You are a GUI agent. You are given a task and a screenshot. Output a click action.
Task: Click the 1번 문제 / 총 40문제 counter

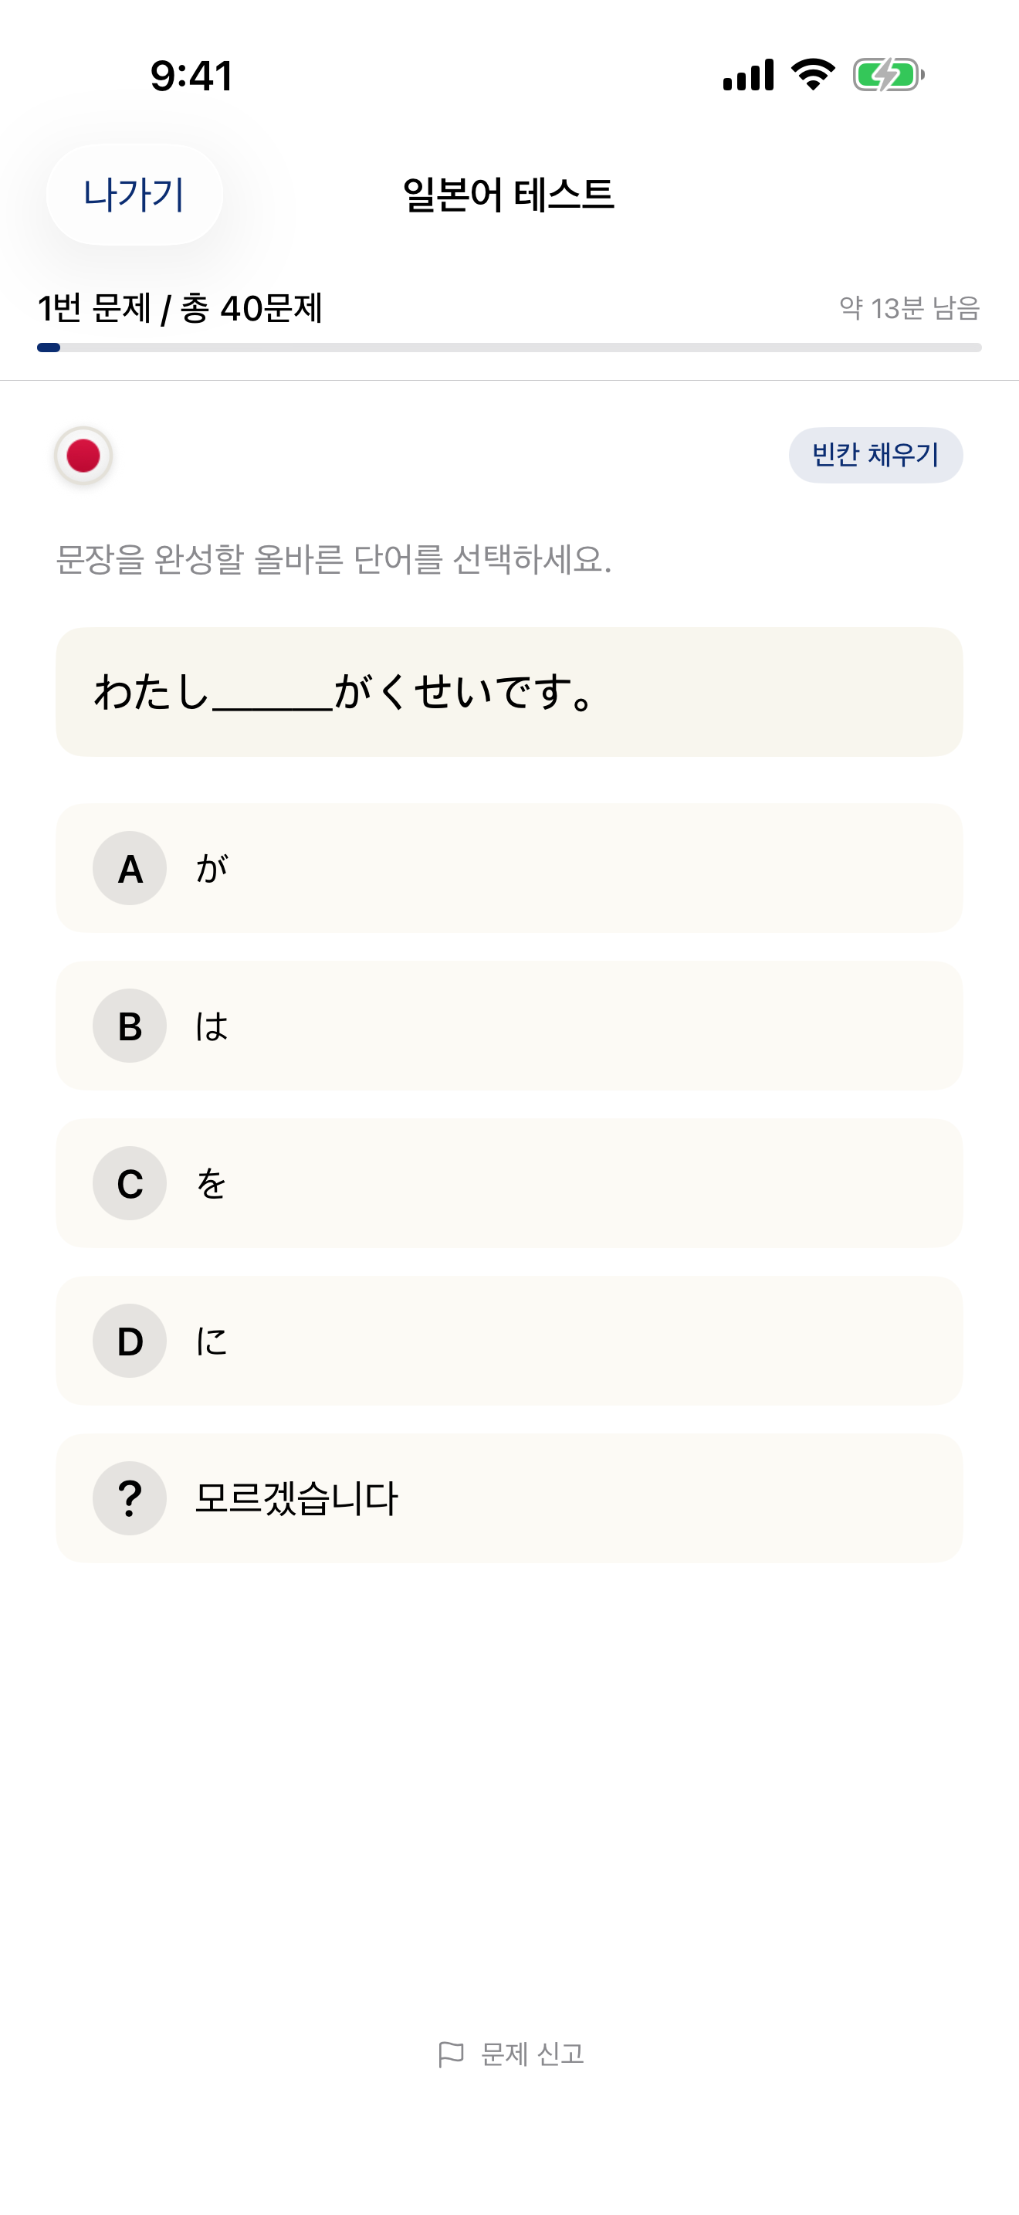[180, 306]
